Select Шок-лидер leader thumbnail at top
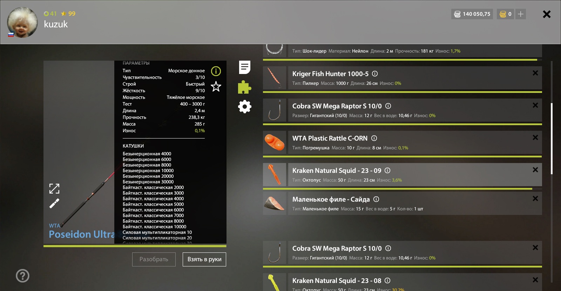The height and width of the screenshot is (291, 561). (x=275, y=50)
